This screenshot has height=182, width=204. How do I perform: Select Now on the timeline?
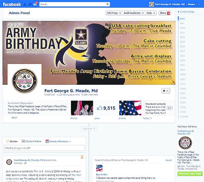point(182,19)
